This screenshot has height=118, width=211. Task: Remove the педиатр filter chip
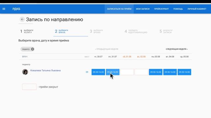32,49
